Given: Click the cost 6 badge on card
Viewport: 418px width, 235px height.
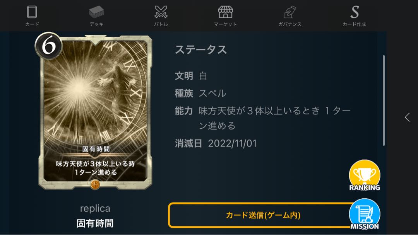Looking at the screenshot, I should click(x=48, y=46).
